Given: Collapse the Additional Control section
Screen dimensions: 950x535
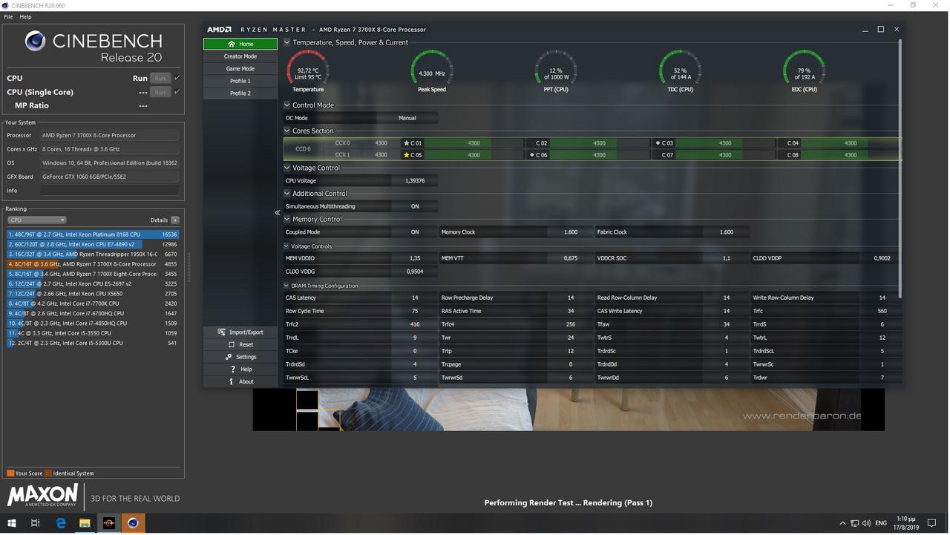Looking at the screenshot, I should click(x=287, y=194).
